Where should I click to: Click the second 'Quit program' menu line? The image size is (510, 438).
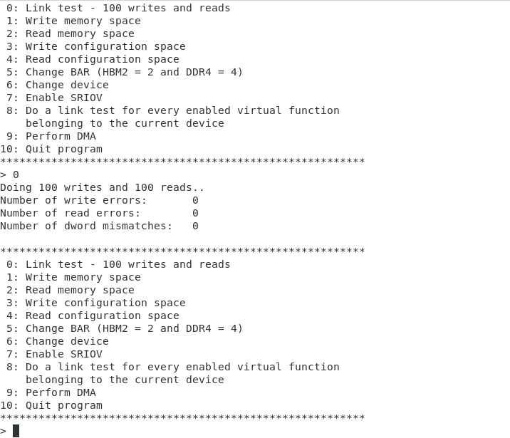tap(51, 405)
